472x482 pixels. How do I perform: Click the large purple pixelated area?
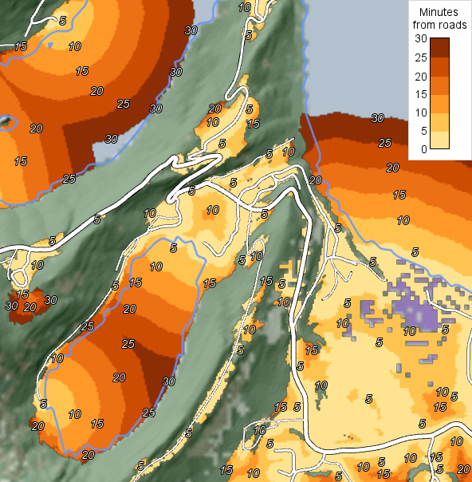(x=415, y=310)
